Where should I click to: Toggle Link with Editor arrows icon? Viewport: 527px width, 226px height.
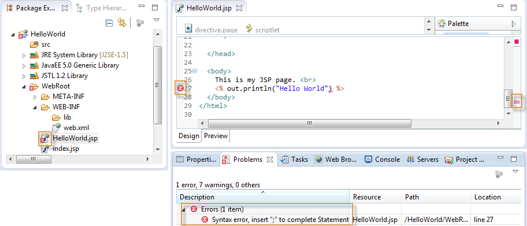pyautogui.click(x=121, y=23)
